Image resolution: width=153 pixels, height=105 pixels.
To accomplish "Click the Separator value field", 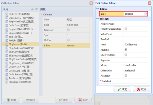I will [x=136, y=60].
